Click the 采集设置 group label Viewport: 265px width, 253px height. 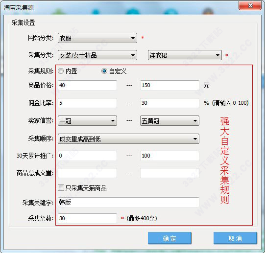click(x=23, y=23)
